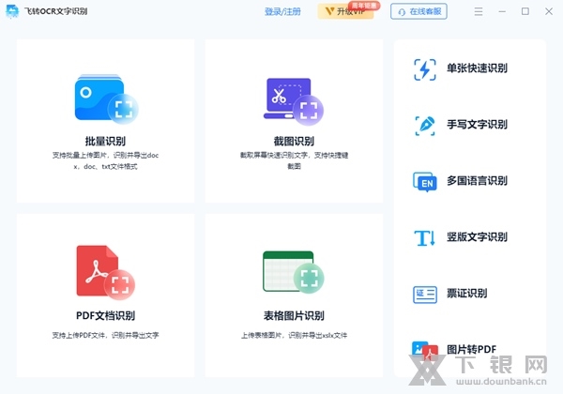Click the 上传表格图片 description text

[x=294, y=335]
